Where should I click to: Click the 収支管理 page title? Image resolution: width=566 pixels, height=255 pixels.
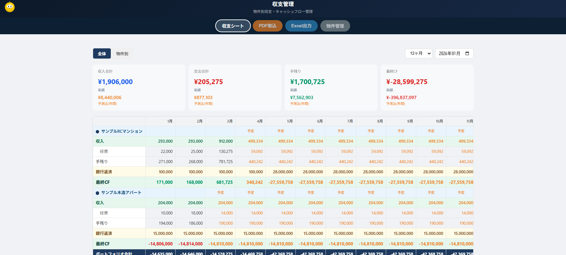click(x=283, y=4)
